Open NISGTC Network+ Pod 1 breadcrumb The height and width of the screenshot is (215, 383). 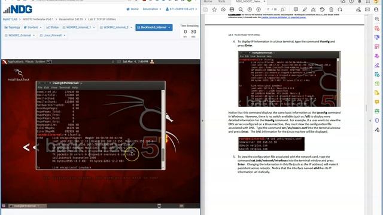point(38,19)
